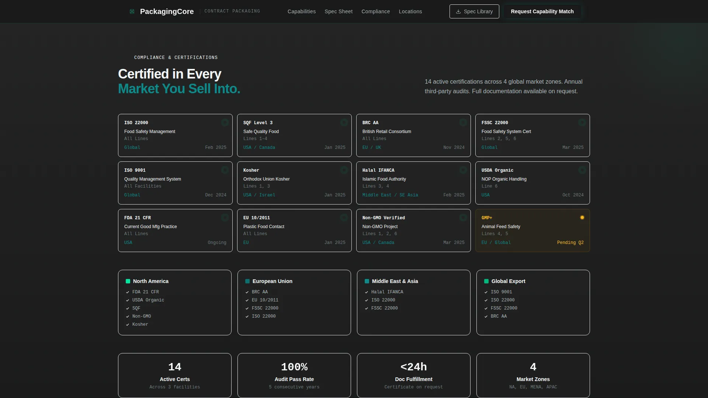Click checkmark beside BRC AA in European Union

pos(247,292)
